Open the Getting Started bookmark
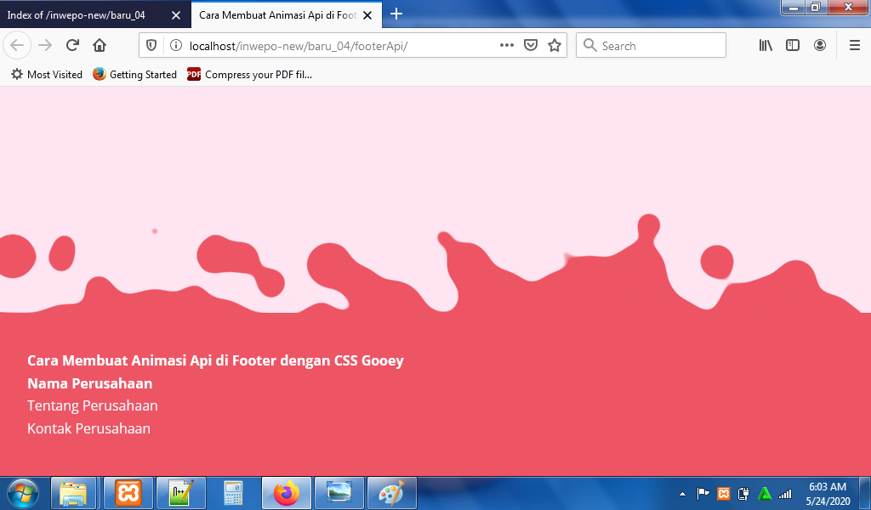Viewport: 871px width, 510px height. coord(135,74)
